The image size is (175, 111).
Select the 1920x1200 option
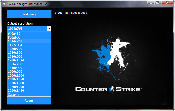coord(29,87)
